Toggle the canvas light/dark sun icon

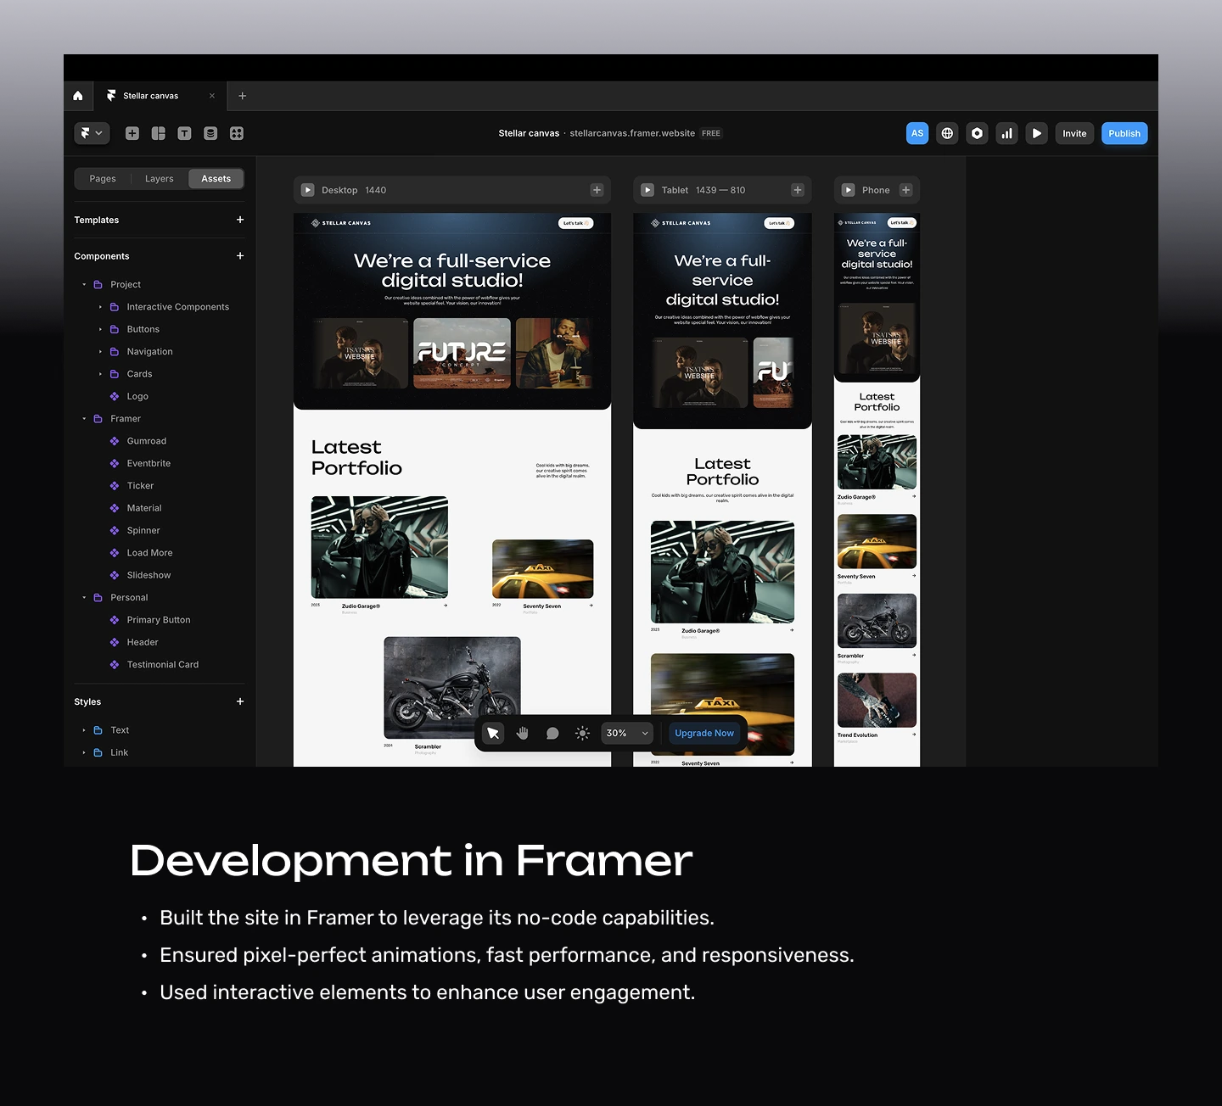(582, 733)
